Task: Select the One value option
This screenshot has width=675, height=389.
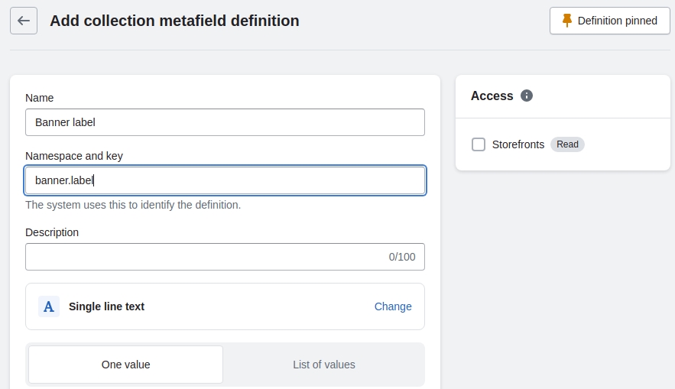Action: 125,365
